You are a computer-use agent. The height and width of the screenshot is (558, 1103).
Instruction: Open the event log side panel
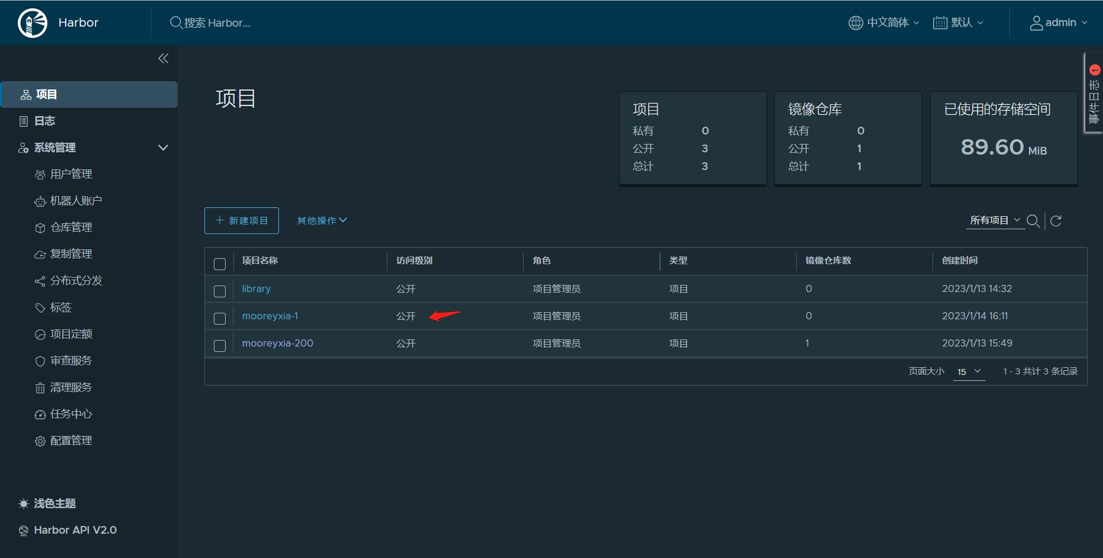pyautogui.click(x=1094, y=93)
